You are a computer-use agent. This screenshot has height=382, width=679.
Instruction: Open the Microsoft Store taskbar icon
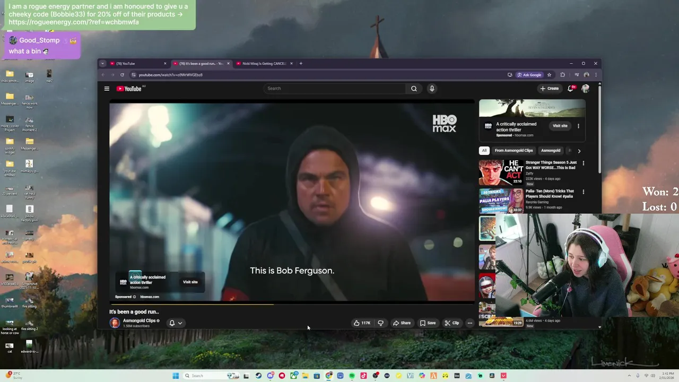(x=317, y=376)
